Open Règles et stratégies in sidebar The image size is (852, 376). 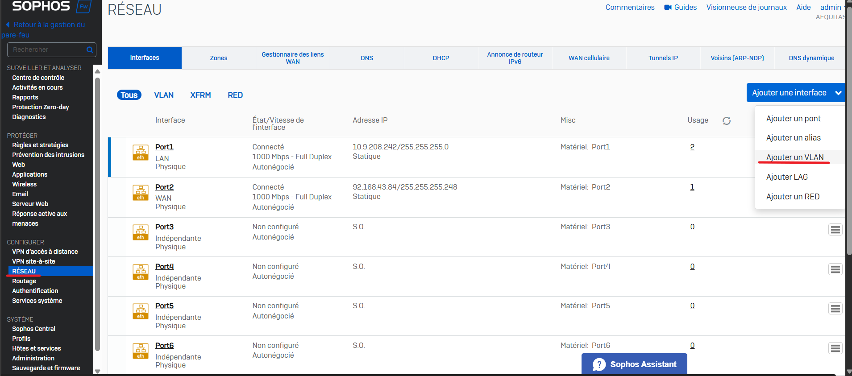click(x=40, y=145)
